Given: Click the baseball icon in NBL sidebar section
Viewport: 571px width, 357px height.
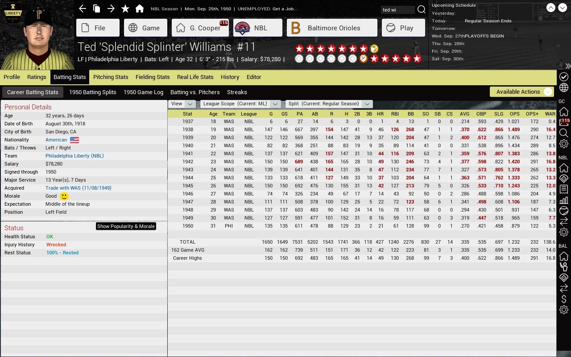Looking at the screenshot, I should [564, 211].
